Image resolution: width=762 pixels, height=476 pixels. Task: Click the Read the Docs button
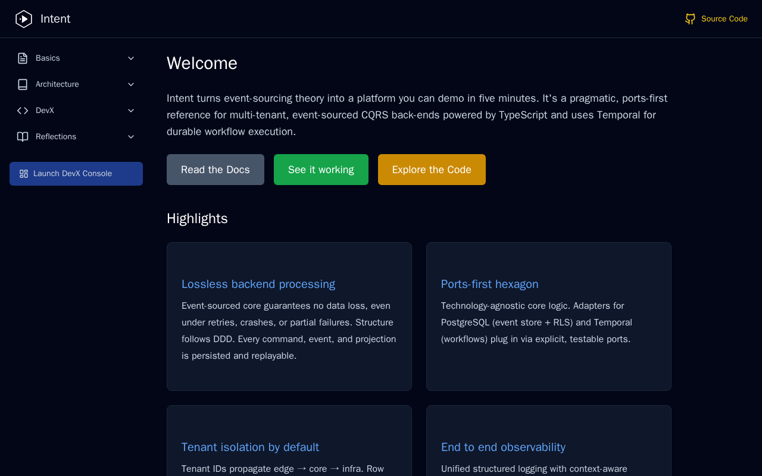coord(216,170)
